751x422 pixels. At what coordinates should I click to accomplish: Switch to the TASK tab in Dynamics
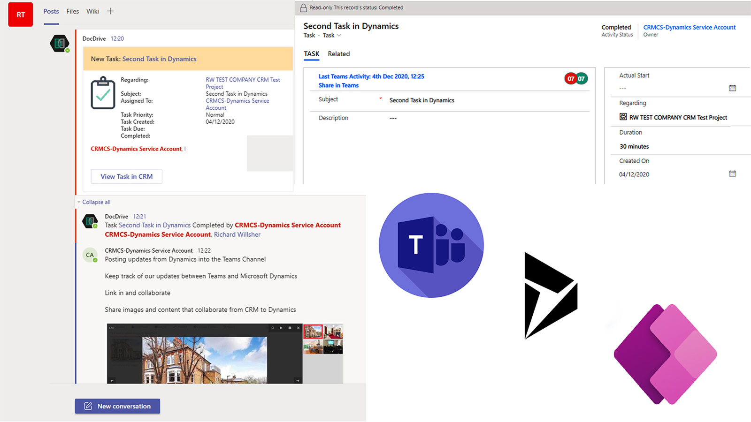coord(312,54)
